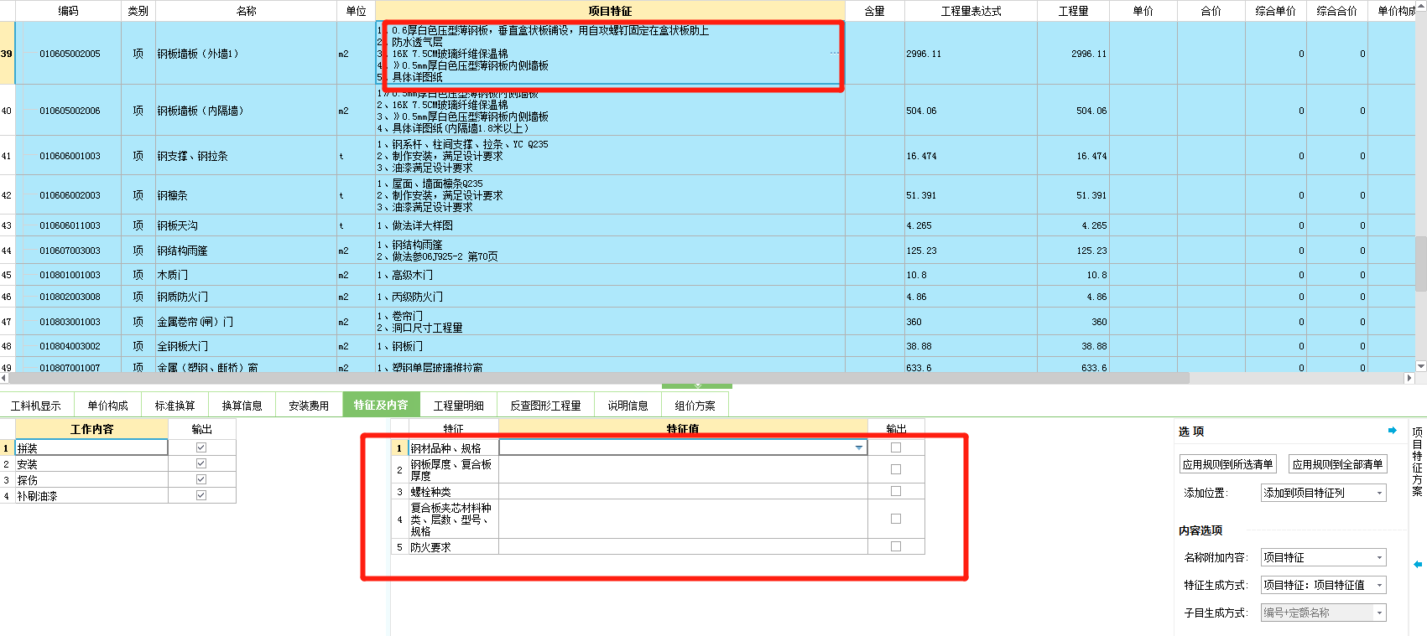Click row number 39 header

pyautogui.click(x=7, y=54)
